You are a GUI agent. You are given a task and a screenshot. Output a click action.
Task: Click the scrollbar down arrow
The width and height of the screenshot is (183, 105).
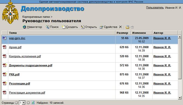coord(180,98)
